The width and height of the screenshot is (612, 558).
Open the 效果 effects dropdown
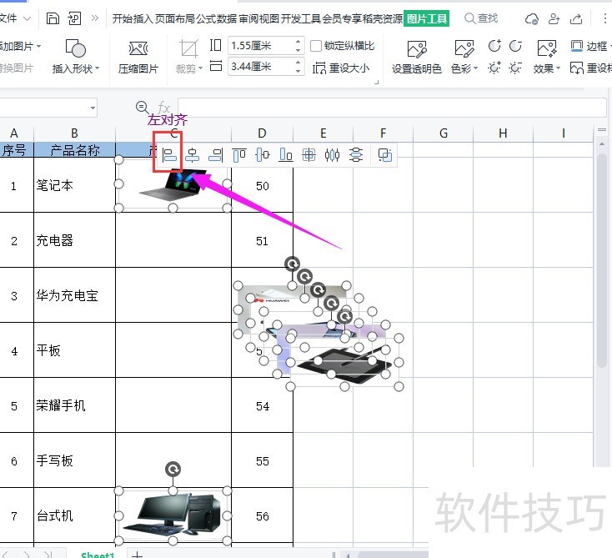coord(547,57)
